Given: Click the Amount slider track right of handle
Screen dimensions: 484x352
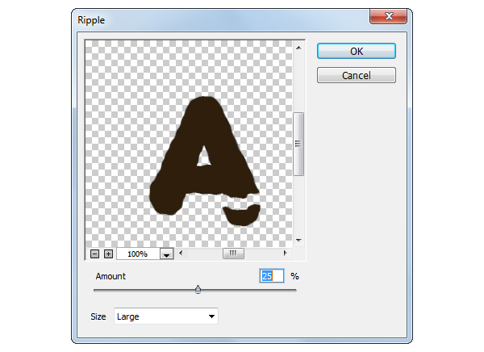Looking at the screenshot, I should tap(250, 290).
